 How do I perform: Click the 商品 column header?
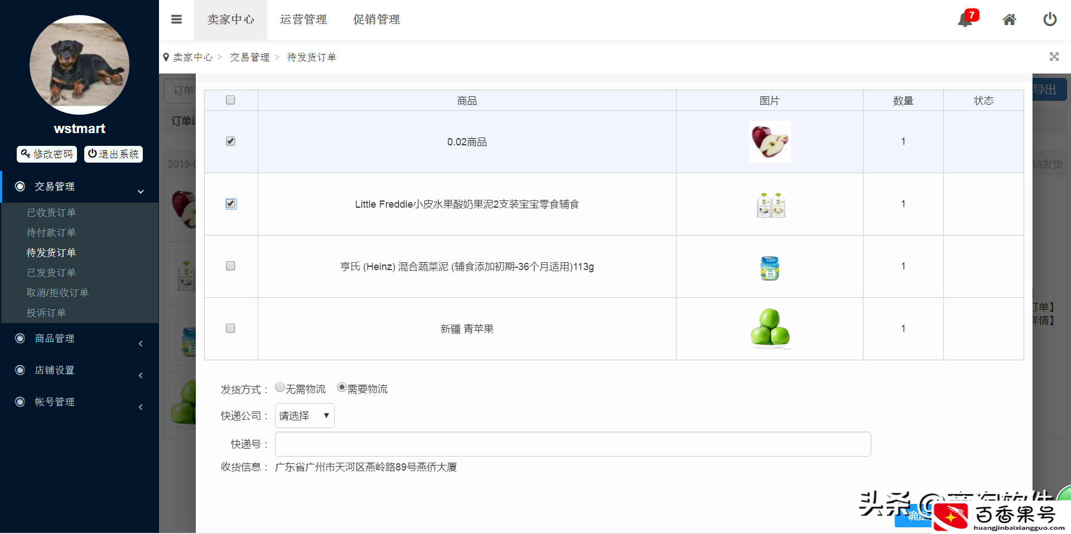coord(467,101)
